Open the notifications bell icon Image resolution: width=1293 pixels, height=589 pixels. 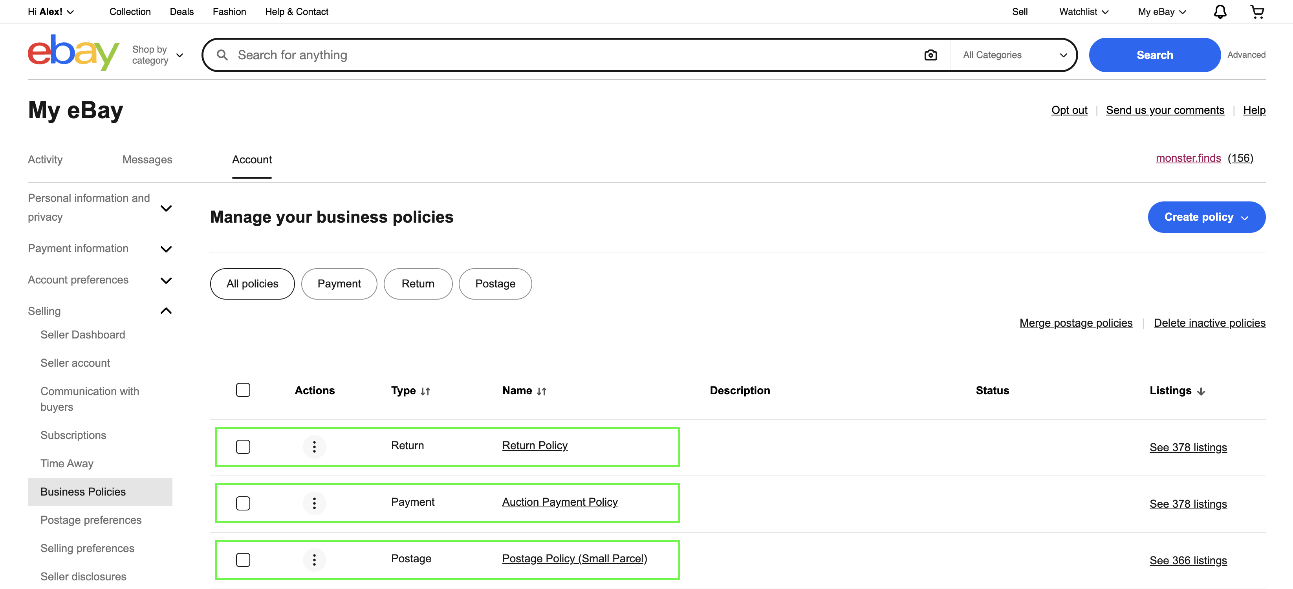1220,11
